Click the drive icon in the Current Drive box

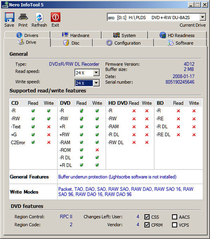click(x=111, y=18)
